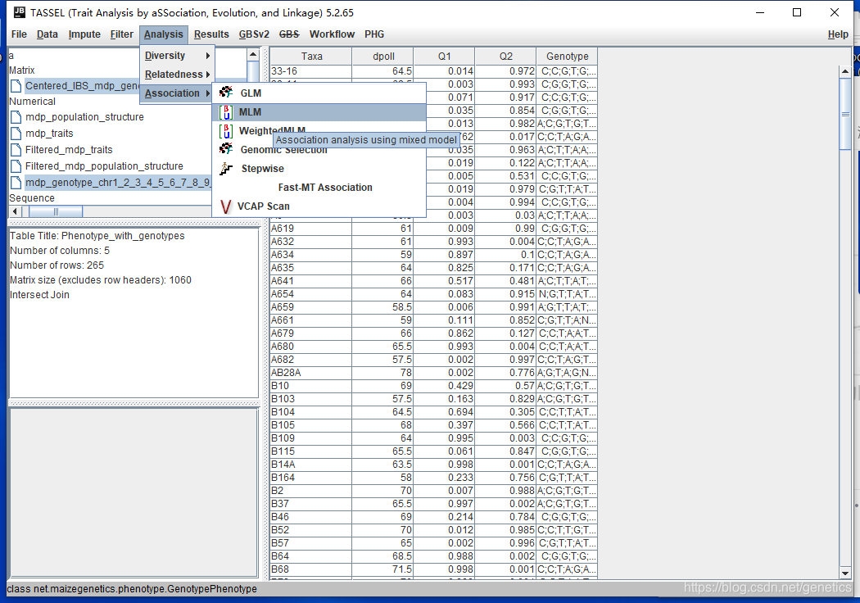
Task: Click the VCAP Scan icon
Action: tap(225, 206)
